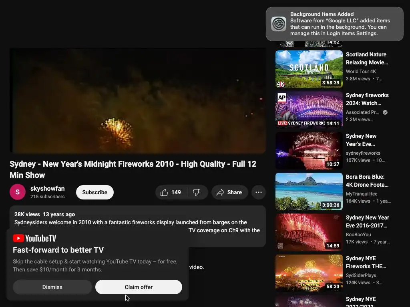Play the Scotland Nature Relaxing Movie thumbnail
Viewport: 410px width, 307px height.
coord(309,69)
